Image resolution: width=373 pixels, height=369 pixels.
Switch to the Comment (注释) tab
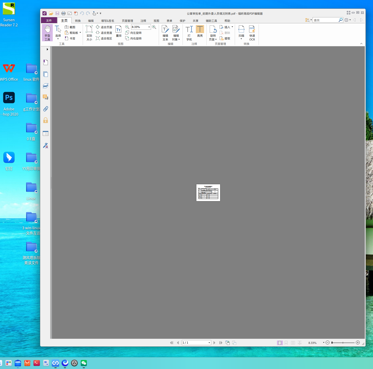143,21
